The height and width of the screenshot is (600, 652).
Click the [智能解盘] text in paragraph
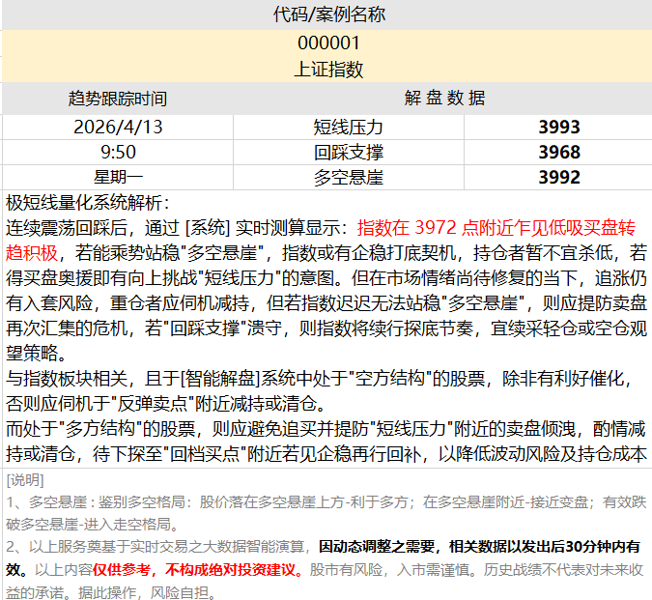(x=219, y=378)
